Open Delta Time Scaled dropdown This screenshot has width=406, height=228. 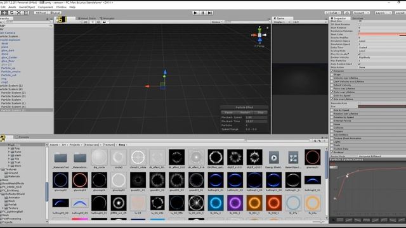coord(382,47)
